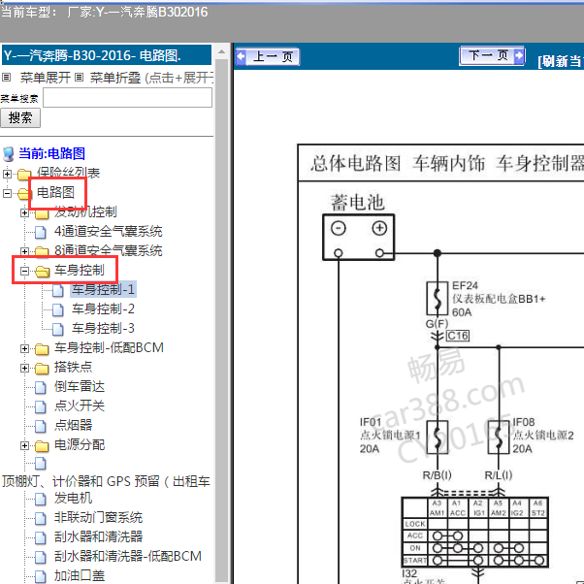Open the 车身控制-2 diagram
The height and width of the screenshot is (584, 584).
click(103, 308)
